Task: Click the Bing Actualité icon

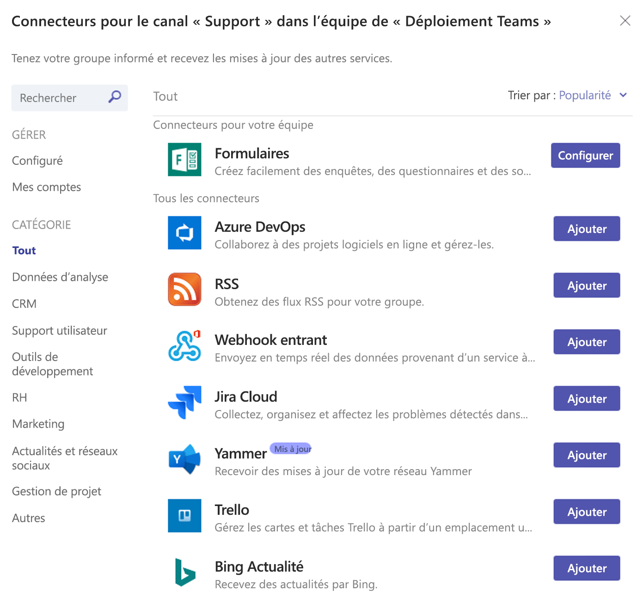Action: pos(185,573)
